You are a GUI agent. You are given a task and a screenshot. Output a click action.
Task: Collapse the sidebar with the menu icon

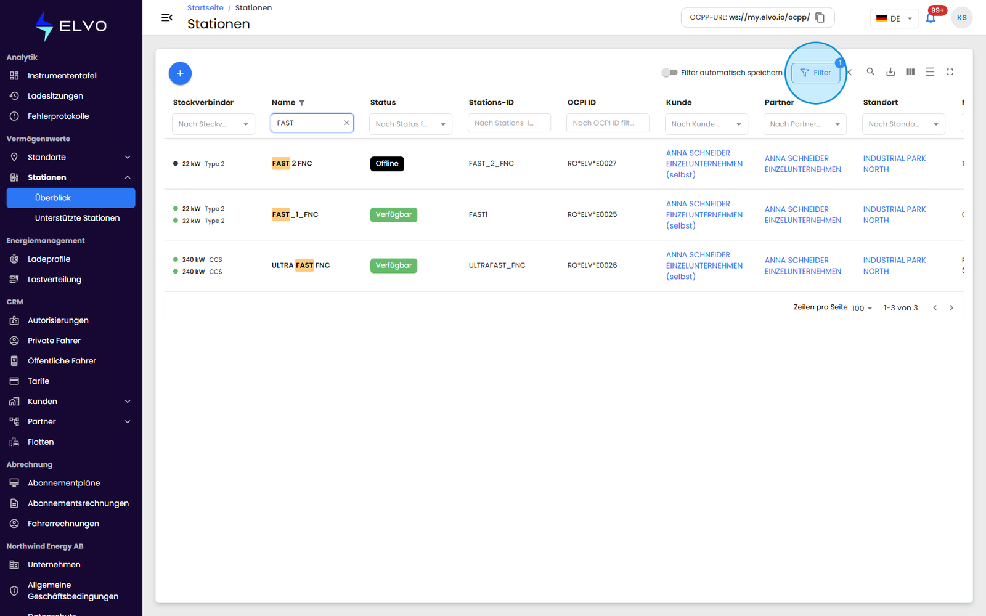(x=166, y=17)
